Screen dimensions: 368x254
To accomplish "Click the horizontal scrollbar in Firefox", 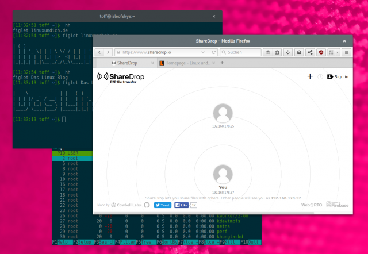I will [204, 213].
